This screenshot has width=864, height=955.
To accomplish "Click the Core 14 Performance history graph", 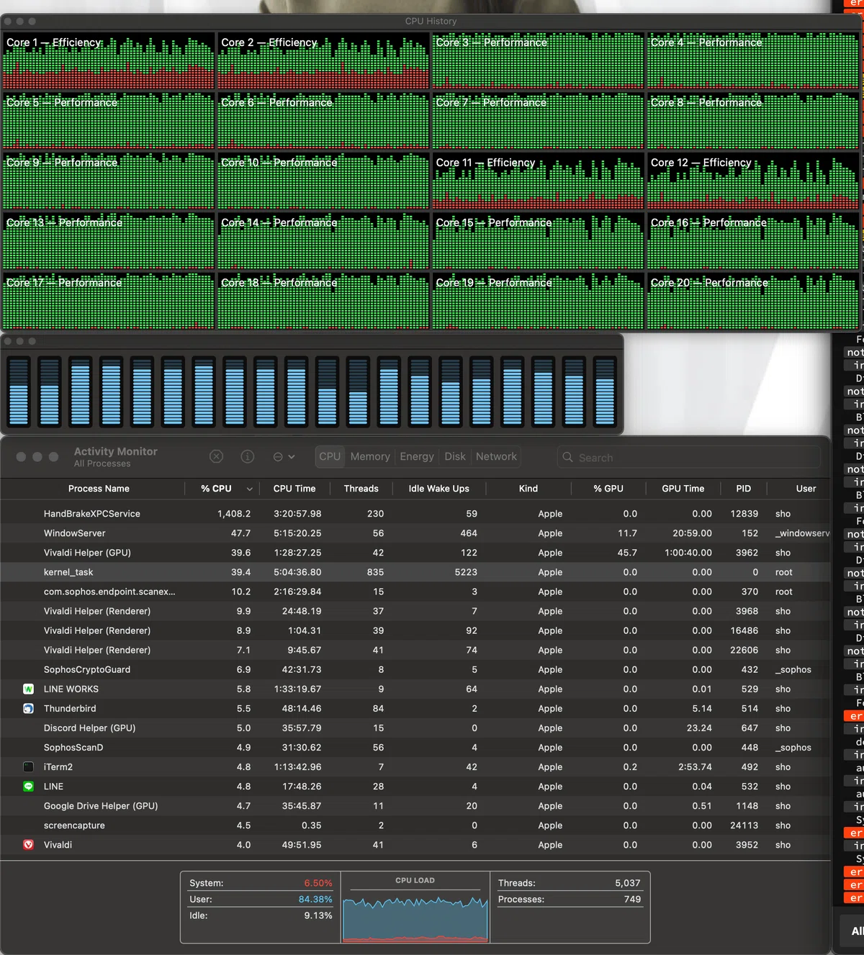I will (323, 240).
